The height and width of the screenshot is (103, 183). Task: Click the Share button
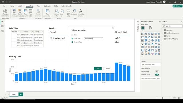click(177, 6)
